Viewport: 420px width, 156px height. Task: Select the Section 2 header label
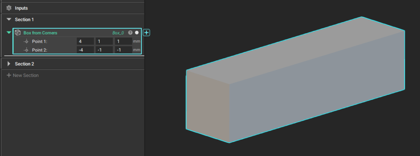coord(24,64)
